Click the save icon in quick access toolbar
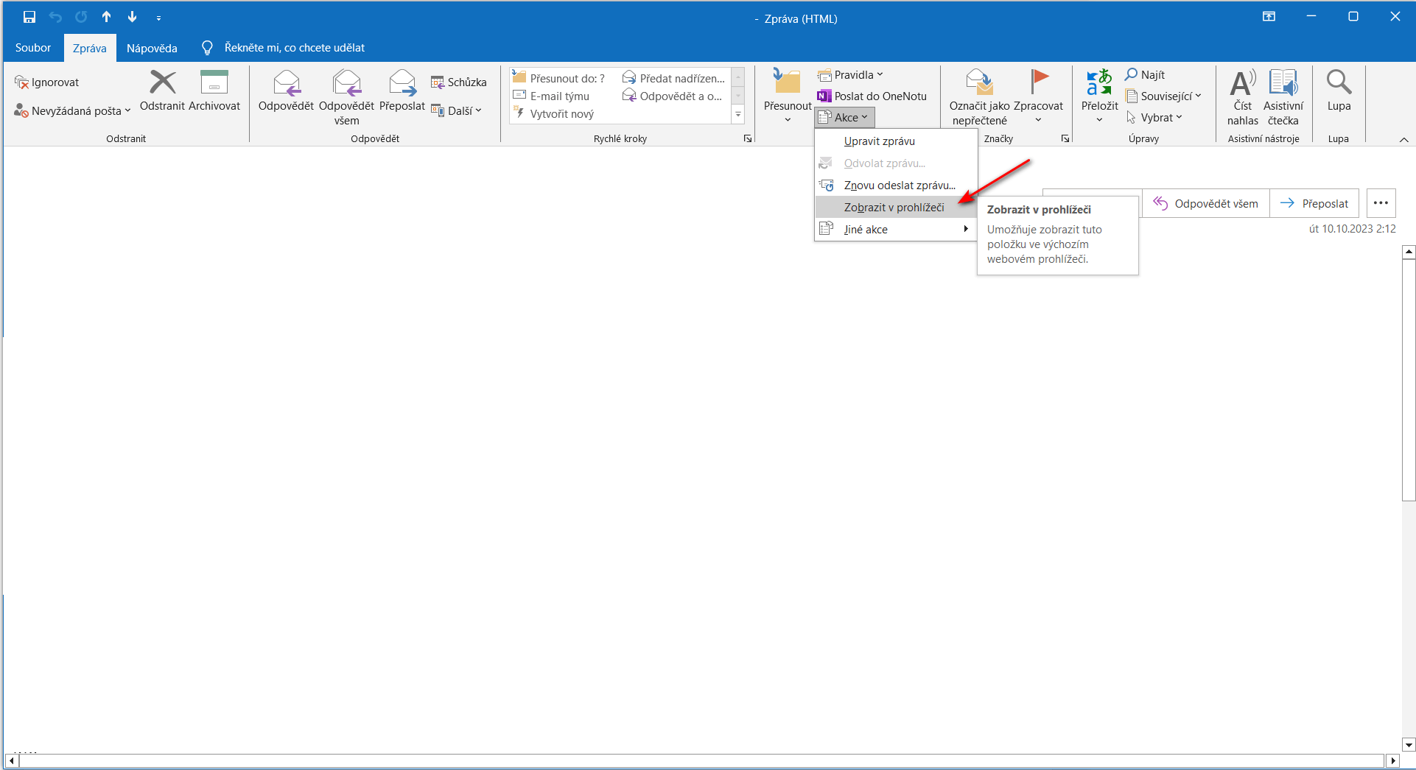This screenshot has height=770, width=1416. coord(29,17)
